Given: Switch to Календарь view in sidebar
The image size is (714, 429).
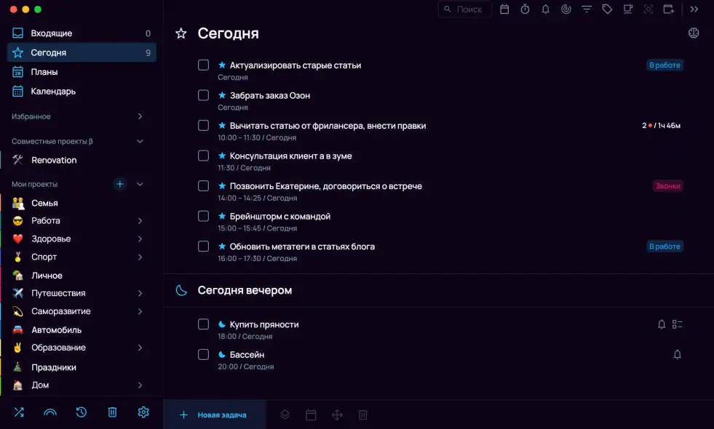Looking at the screenshot, I should click(52, 92).
